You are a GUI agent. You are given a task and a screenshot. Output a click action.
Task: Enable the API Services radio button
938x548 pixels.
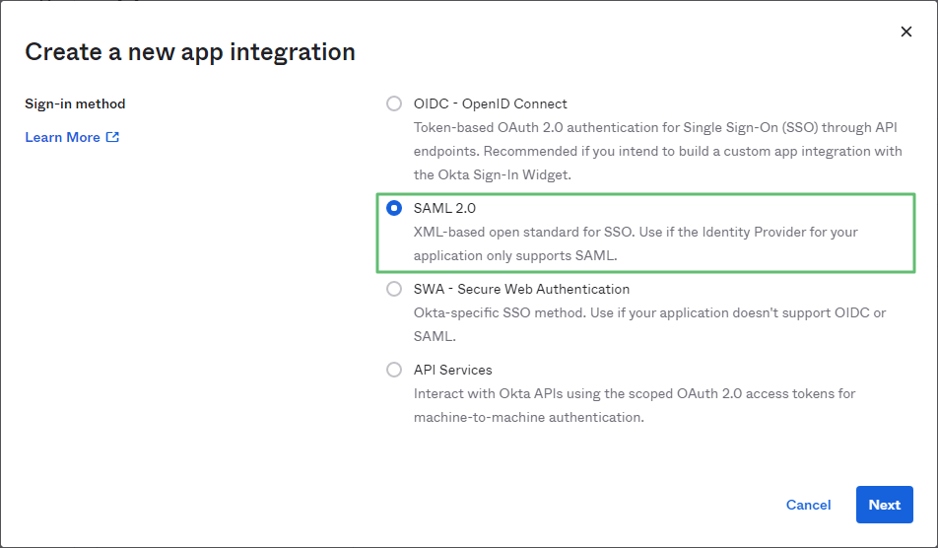point(394,370)
